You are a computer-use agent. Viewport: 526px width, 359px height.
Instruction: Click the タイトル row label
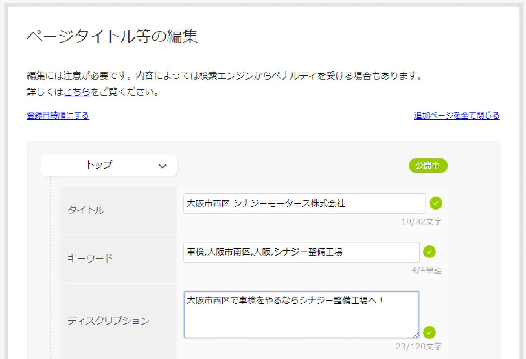[86, 210]
